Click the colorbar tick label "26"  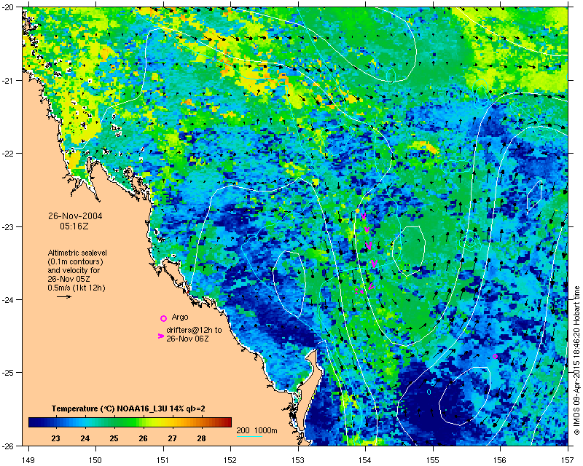coord(144,438)
